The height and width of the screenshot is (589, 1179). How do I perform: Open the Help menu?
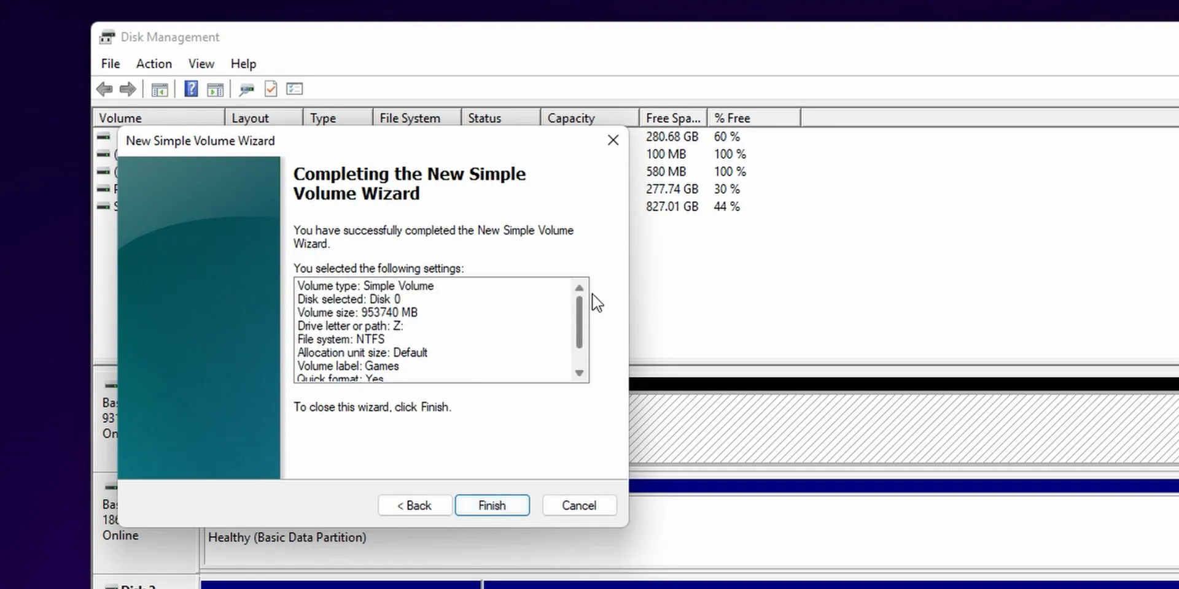(x=243, y=64)
